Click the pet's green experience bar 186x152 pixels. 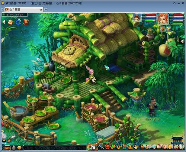149,20
